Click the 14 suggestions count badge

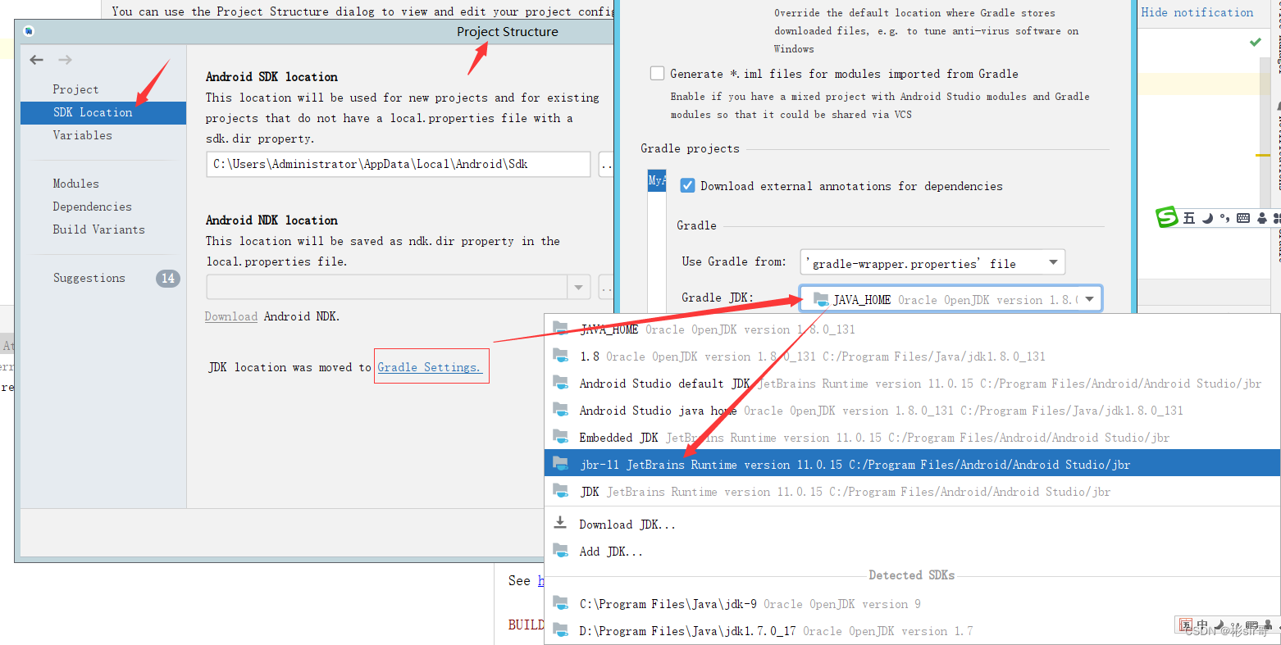coord(168,278)
